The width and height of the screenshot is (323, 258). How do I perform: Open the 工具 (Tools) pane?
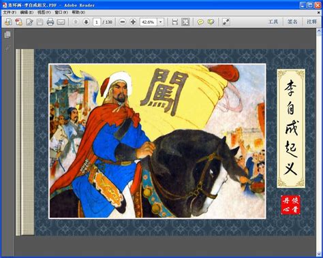click(273, 22)
